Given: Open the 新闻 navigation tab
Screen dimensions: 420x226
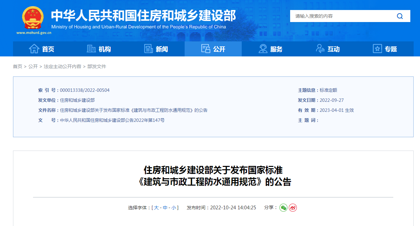Looking at the screenshot, I should pos(156,49).
